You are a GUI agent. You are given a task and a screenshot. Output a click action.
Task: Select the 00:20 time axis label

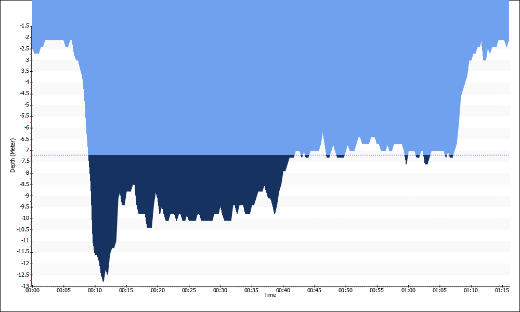(x=158, y=291)
